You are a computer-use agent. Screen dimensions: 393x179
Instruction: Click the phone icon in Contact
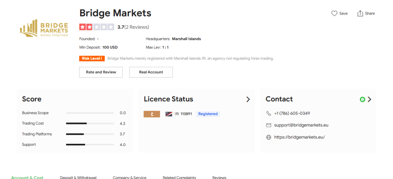268,114
